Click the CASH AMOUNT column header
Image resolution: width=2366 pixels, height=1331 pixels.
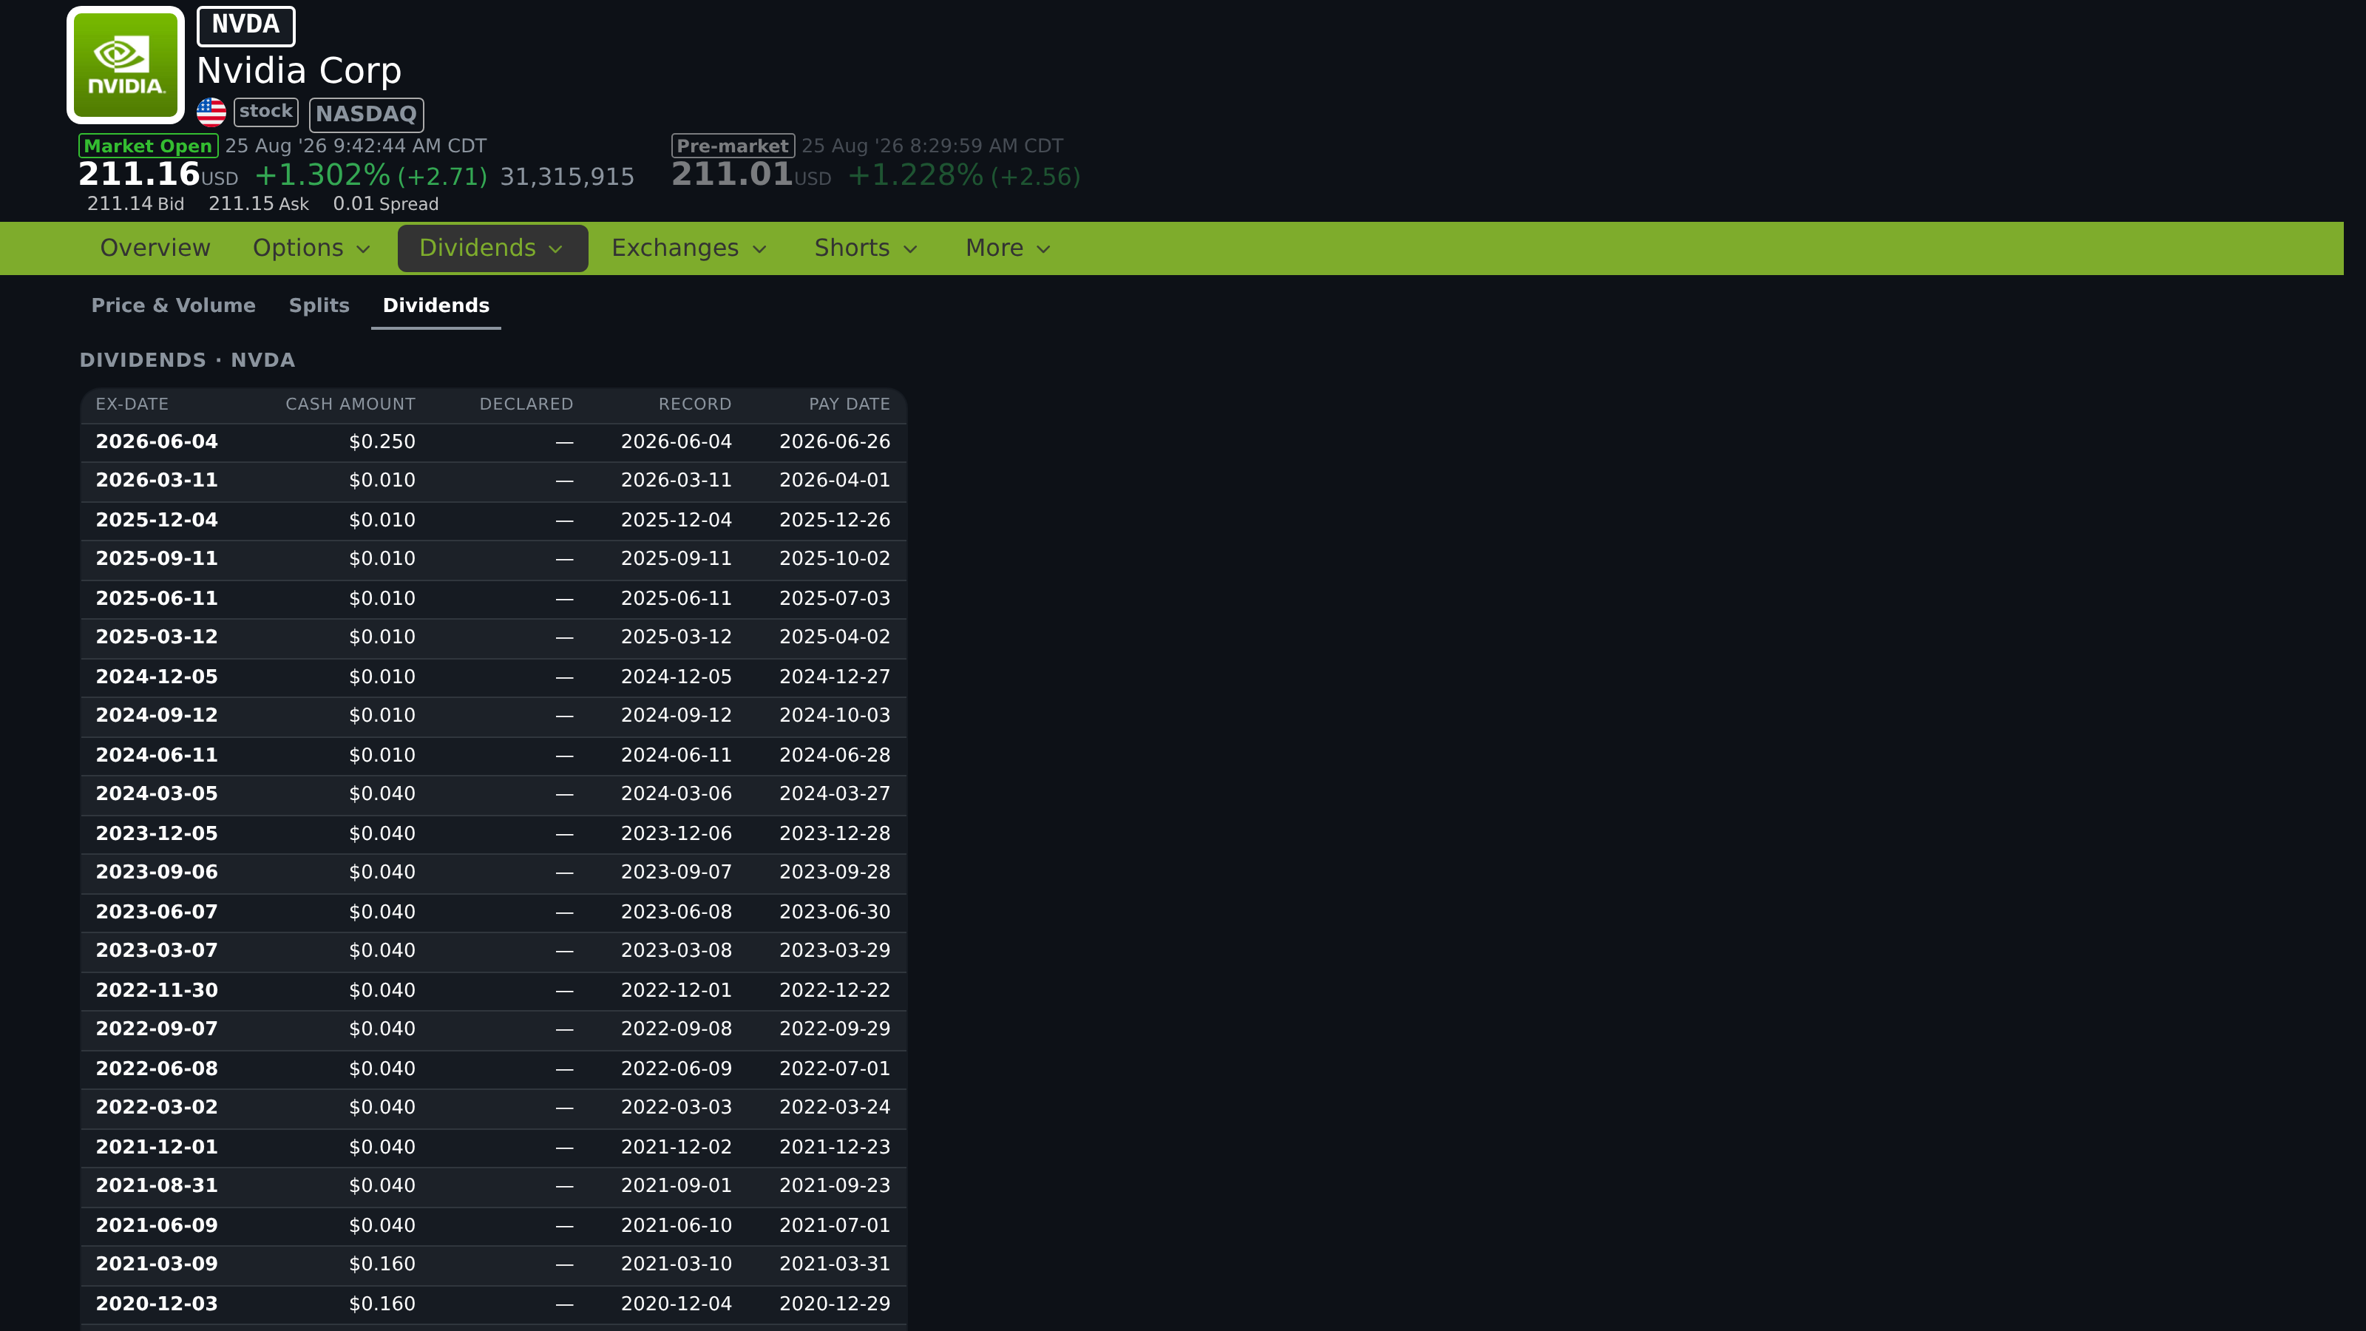click(x=350, y=404)
